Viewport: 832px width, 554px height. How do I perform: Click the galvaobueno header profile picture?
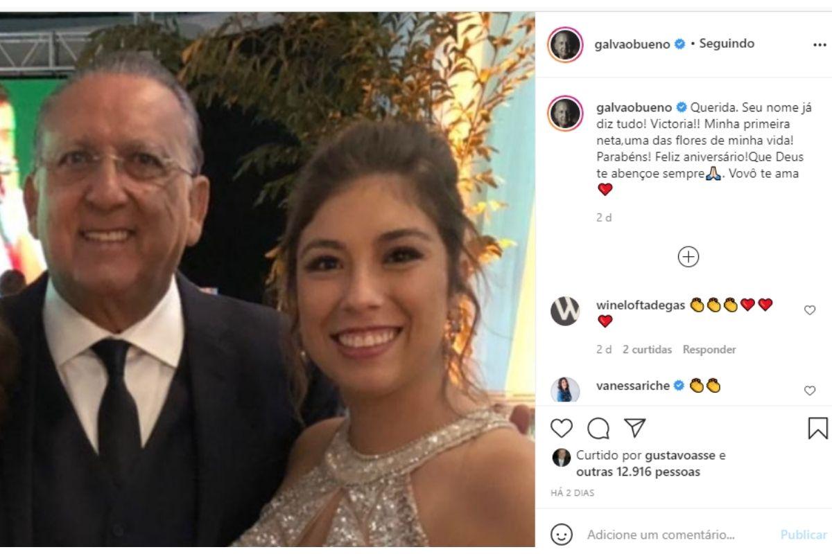coord(565,45)
